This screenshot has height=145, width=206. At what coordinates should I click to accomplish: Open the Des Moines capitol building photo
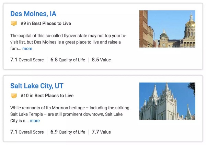(167, 29)
